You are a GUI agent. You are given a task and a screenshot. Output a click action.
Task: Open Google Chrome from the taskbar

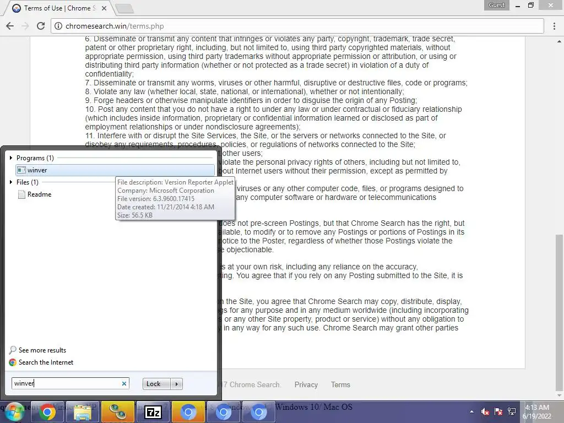[47, 412]
